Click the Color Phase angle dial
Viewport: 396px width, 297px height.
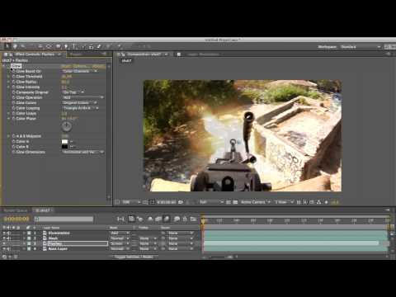(66, 126)
